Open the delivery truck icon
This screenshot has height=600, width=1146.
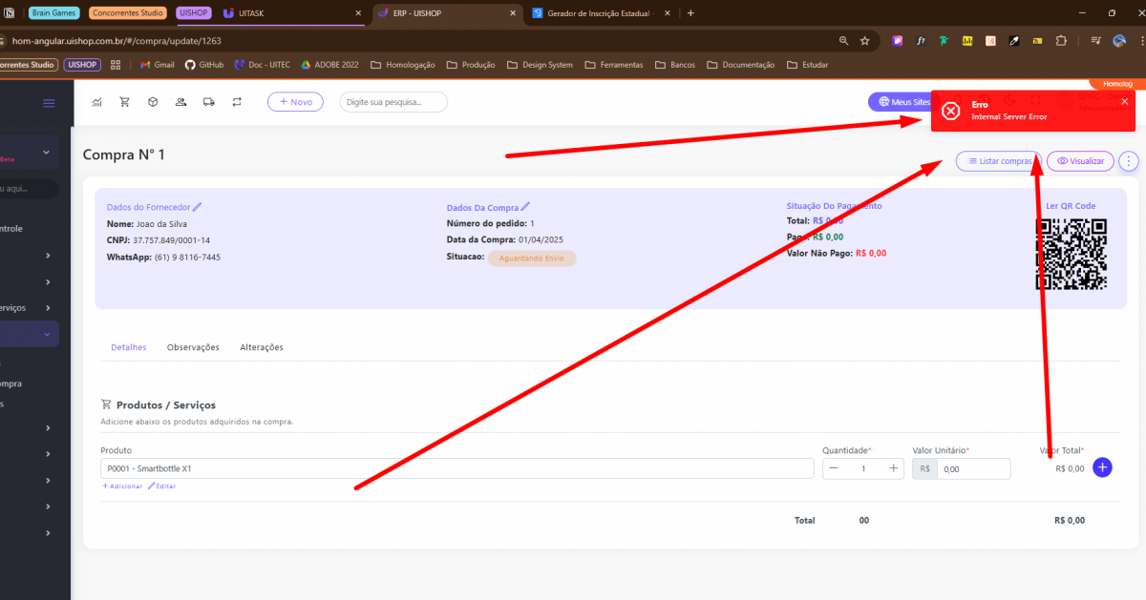[x=208, y=102]
